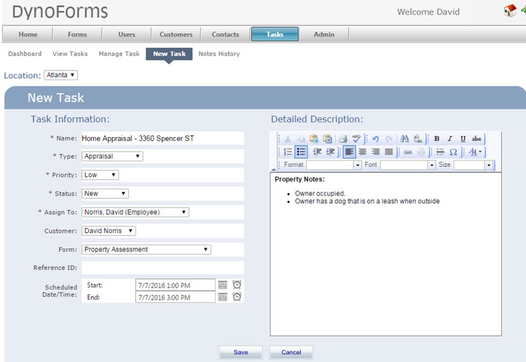Toggle left text alignment
The height and width of the screenshot is (362, 526).
tap(349, 152)
